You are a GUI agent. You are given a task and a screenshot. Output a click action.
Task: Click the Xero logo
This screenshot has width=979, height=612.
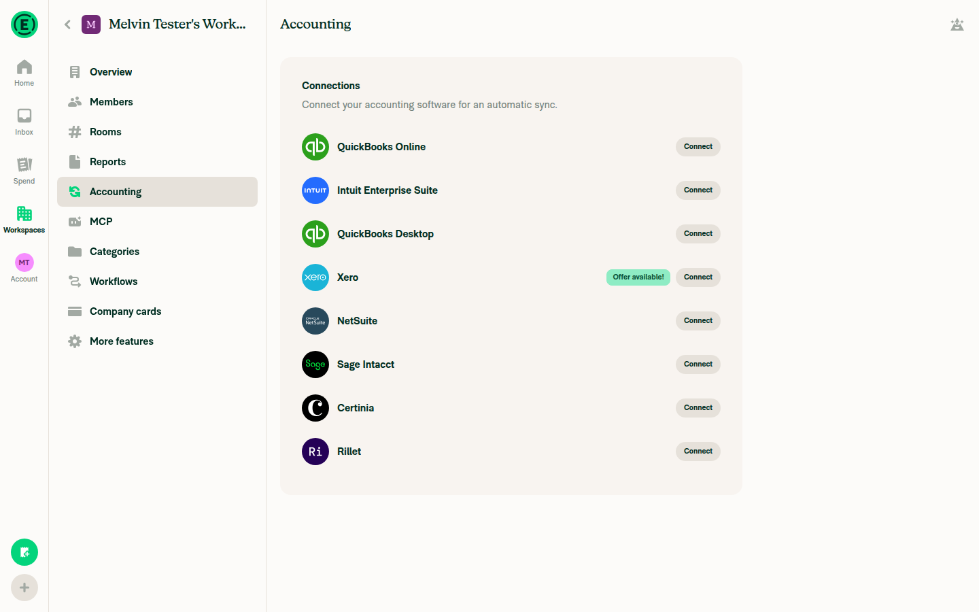pos(315,277)
